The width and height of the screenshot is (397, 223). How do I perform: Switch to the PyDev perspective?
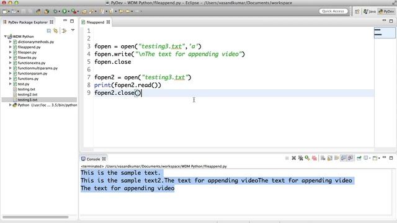(x=386, y=11)
